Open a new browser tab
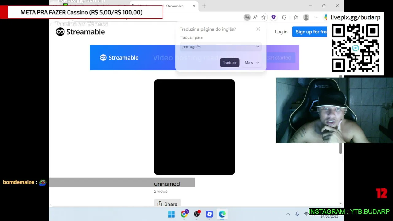This screenshot has height=221, width=393. tap(204, 6)
